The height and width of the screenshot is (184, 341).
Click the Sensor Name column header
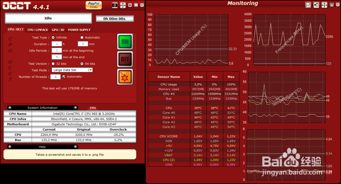(169, 77)
